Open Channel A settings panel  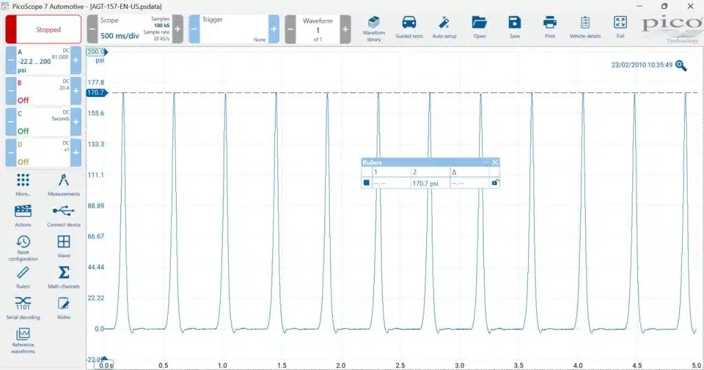pyautogui.click(x=43, y=60)
